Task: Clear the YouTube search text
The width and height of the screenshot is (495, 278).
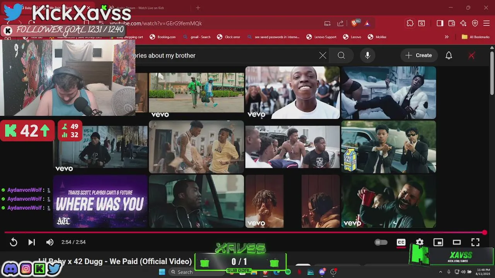Action: (323, 56)
